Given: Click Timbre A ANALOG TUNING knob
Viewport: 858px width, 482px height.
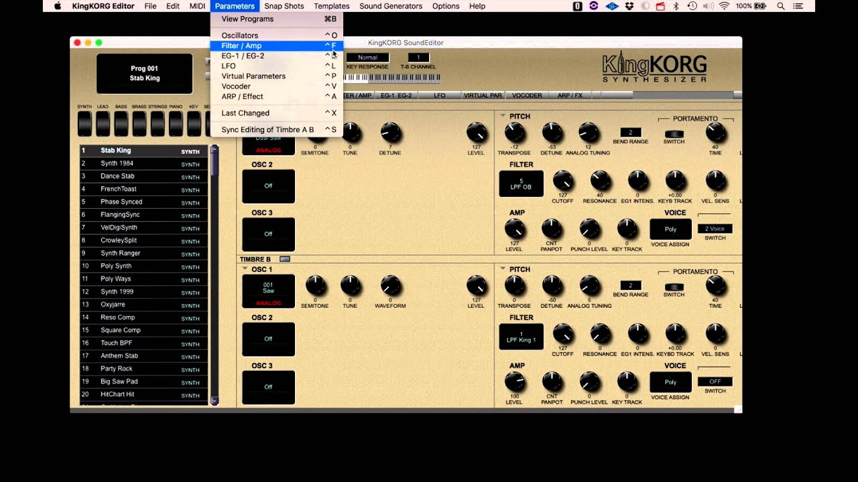Looking at the screenshot, I should click(x=589, y=133).
